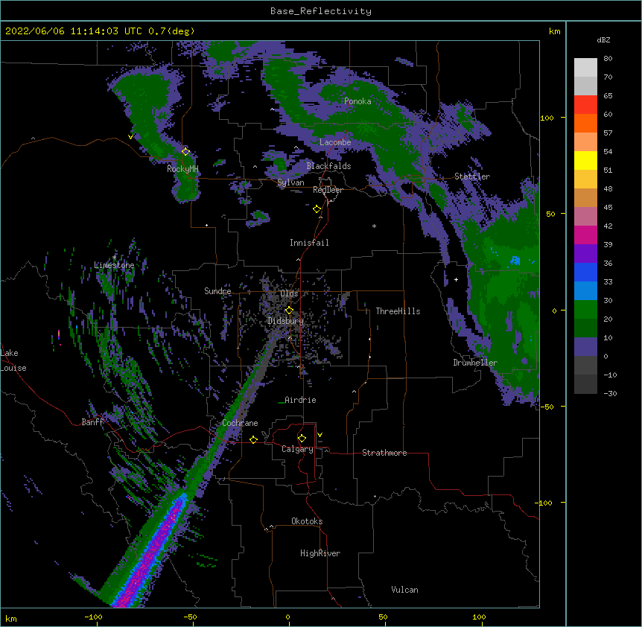Select the Cochrane city label
This screenshot has height=627, width=642.
coord(240,423)
